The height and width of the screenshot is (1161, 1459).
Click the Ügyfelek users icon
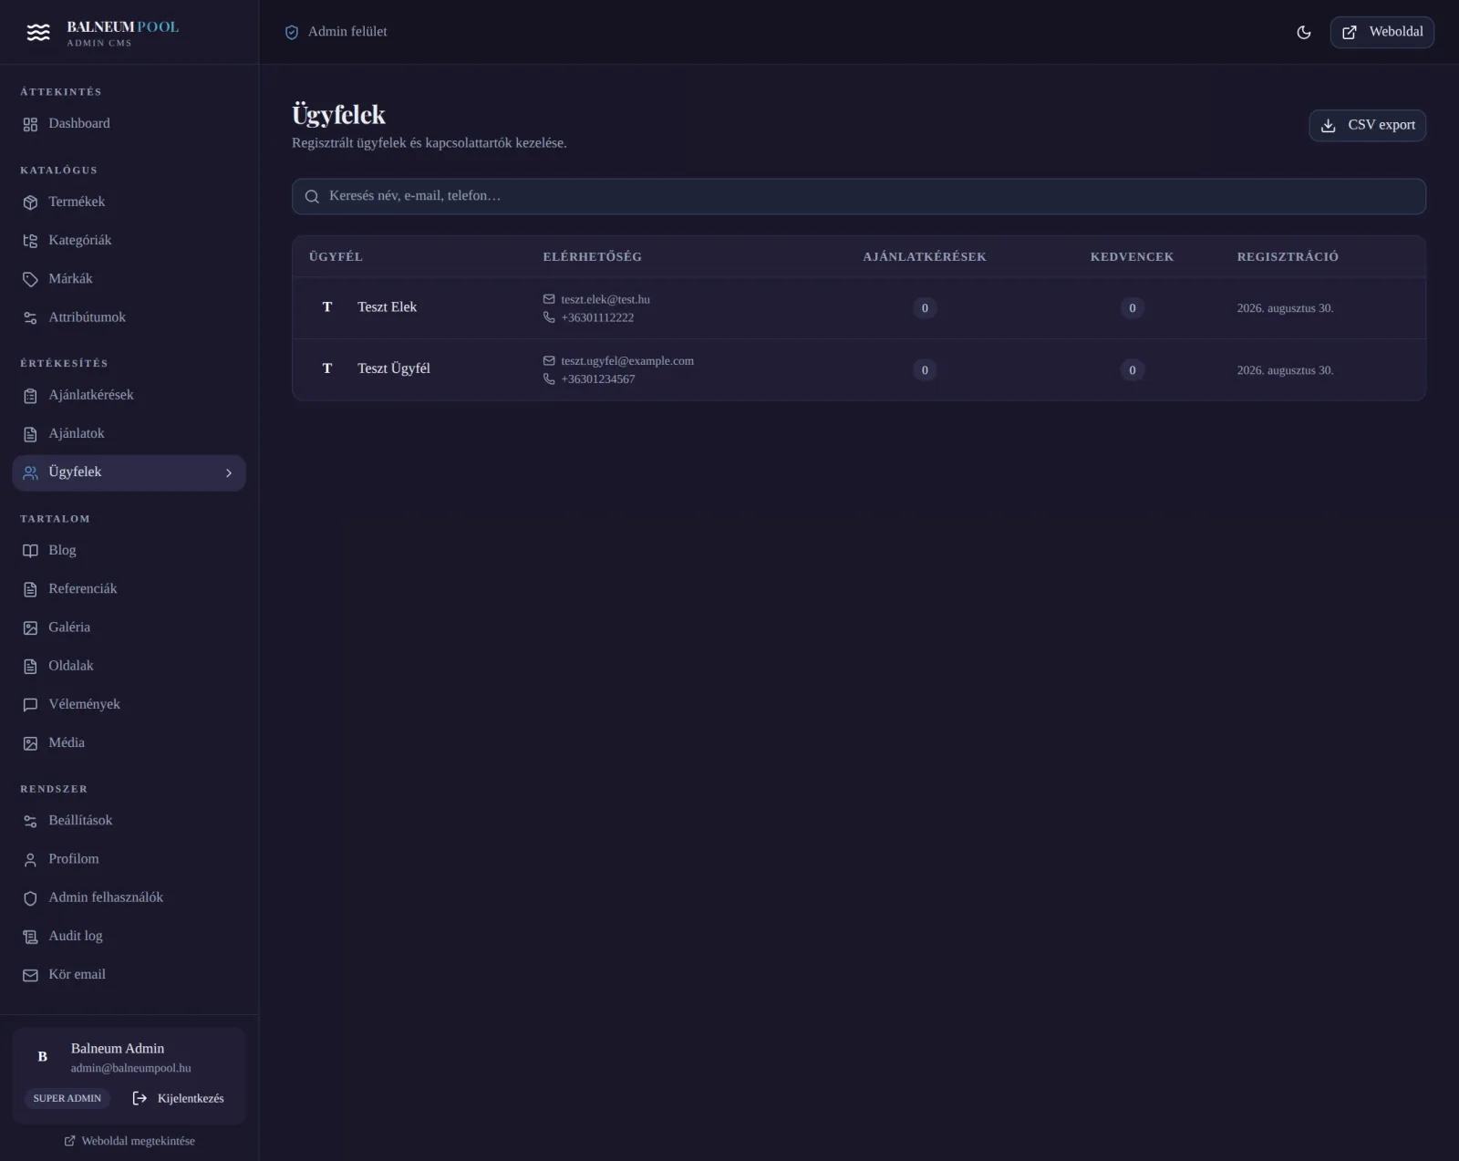click(30, 472)
